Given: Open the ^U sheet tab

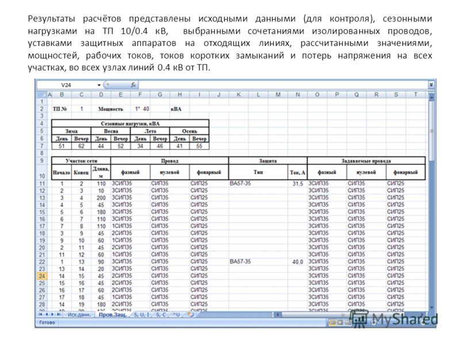Looking at the screenshot, I should (x=177, y=315).
